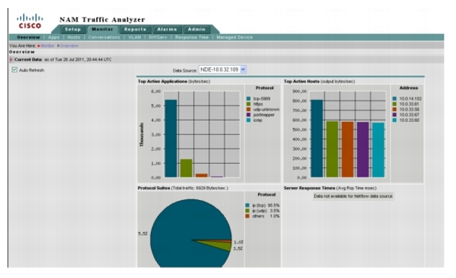Click the Managed Device link
The height and width of the screenshot is (278, 456).
click(234, 38)
